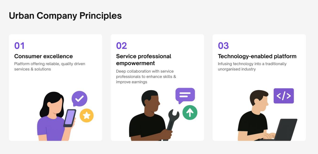The height and width of the screenshot is (154, 318).
Task: Select the Service professional empowerment heading
Action: coord(143,60)
